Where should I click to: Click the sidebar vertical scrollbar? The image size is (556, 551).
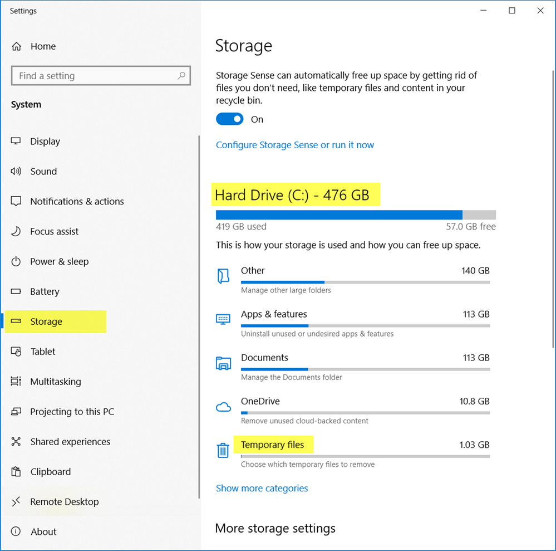[199, 316]
